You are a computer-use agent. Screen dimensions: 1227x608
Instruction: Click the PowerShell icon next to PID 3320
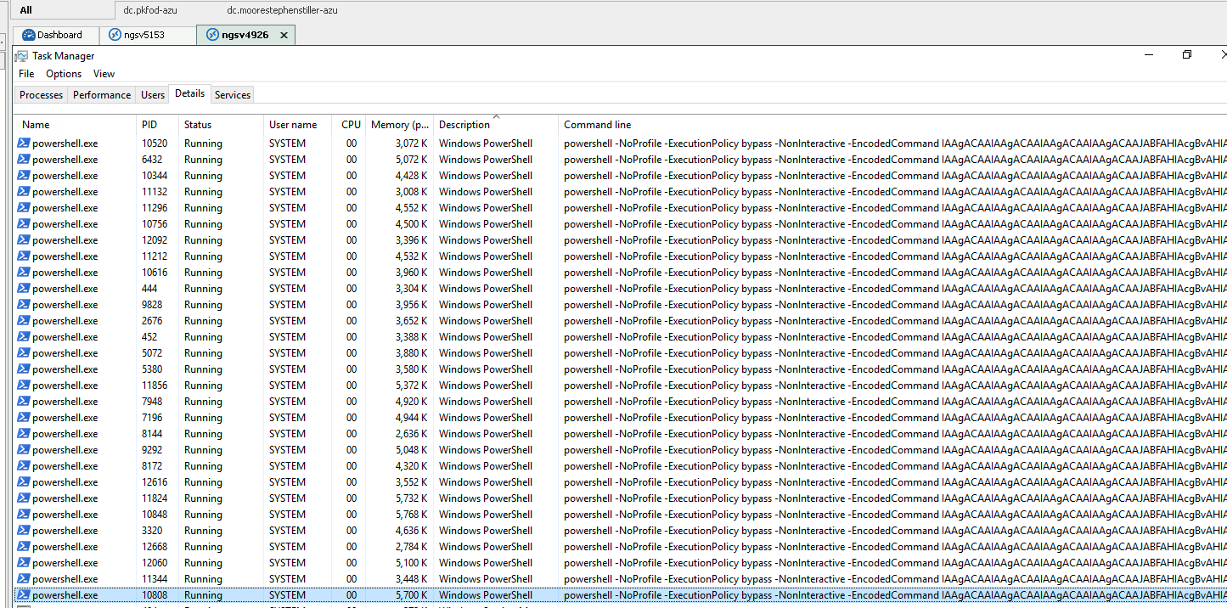tap(24, 530)
